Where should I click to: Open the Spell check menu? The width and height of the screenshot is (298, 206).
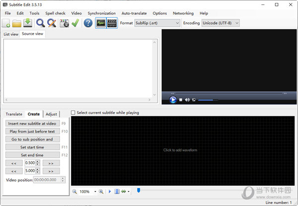55,13
